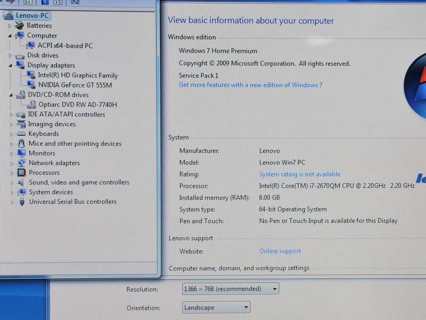
Task: Select the NVIDIA GeForce GT 555M entry
Action: point(75,85)
